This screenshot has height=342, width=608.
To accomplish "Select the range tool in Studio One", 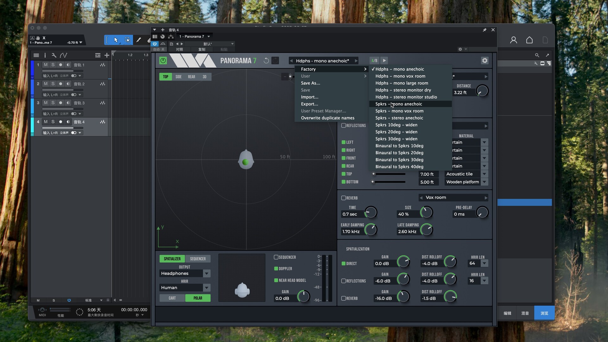I will (x=127, y=40).
